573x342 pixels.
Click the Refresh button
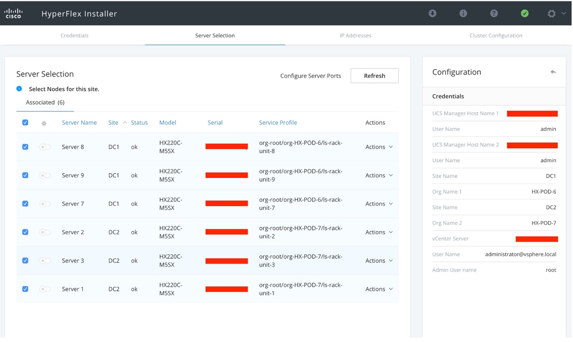pos(375,76)
